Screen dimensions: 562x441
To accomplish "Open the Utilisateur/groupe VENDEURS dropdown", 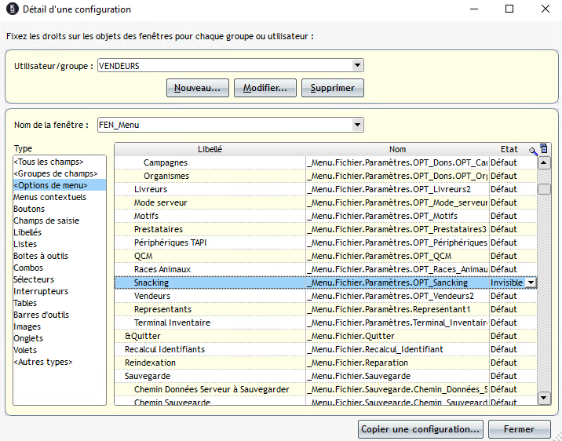I will pyautogui.click(x=358, y=66).
